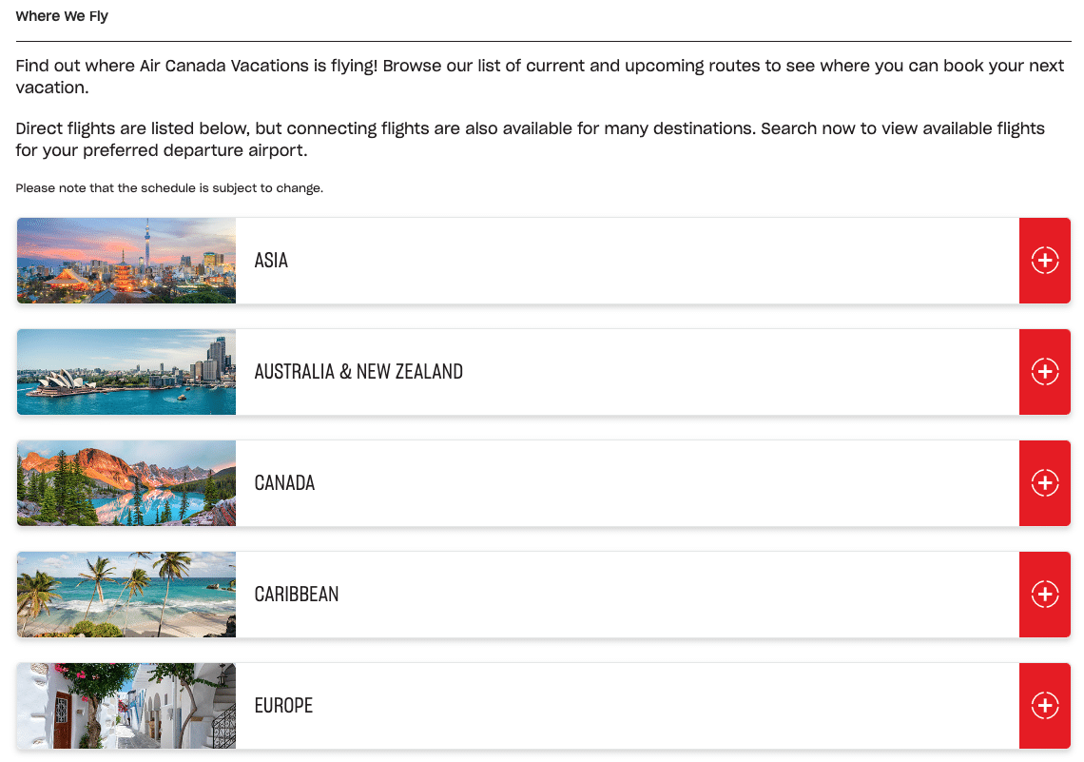
Task: Click the divider line under Where We Fly
Action: pyautogui.click(x=543, y=41)
